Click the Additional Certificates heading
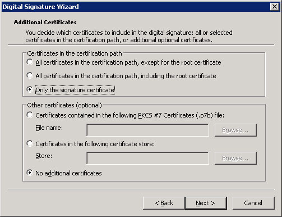282x217 pixels. click(45, 22)
